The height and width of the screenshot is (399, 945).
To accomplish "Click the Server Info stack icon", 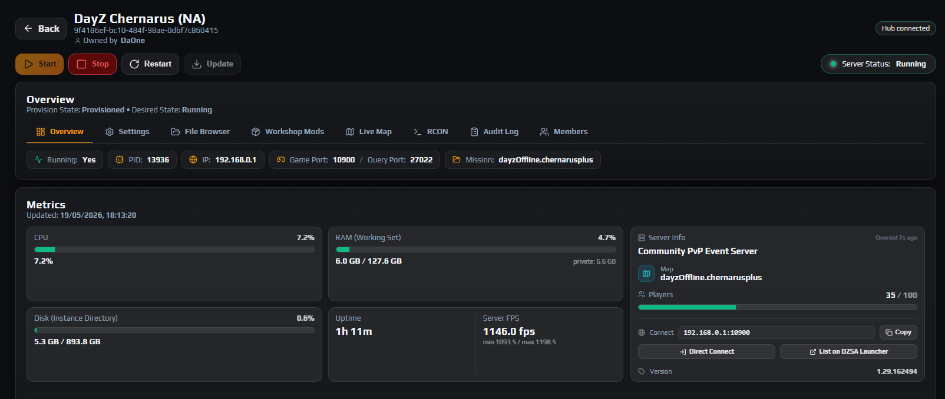I will [642, 238].
